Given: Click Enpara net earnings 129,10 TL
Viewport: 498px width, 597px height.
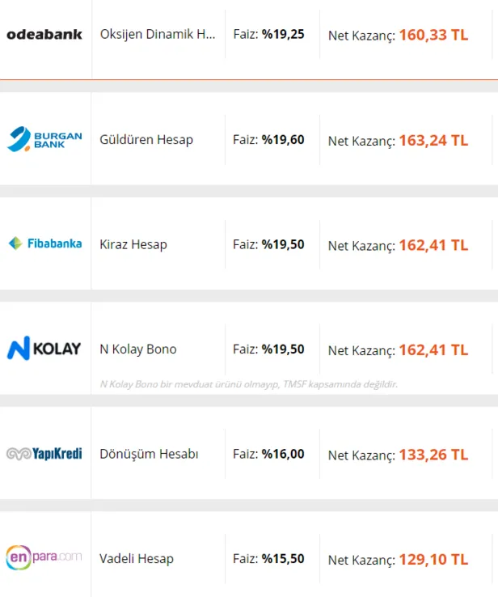Looking at the screenshot, I should pyautogui.click(x=433, y=559).
